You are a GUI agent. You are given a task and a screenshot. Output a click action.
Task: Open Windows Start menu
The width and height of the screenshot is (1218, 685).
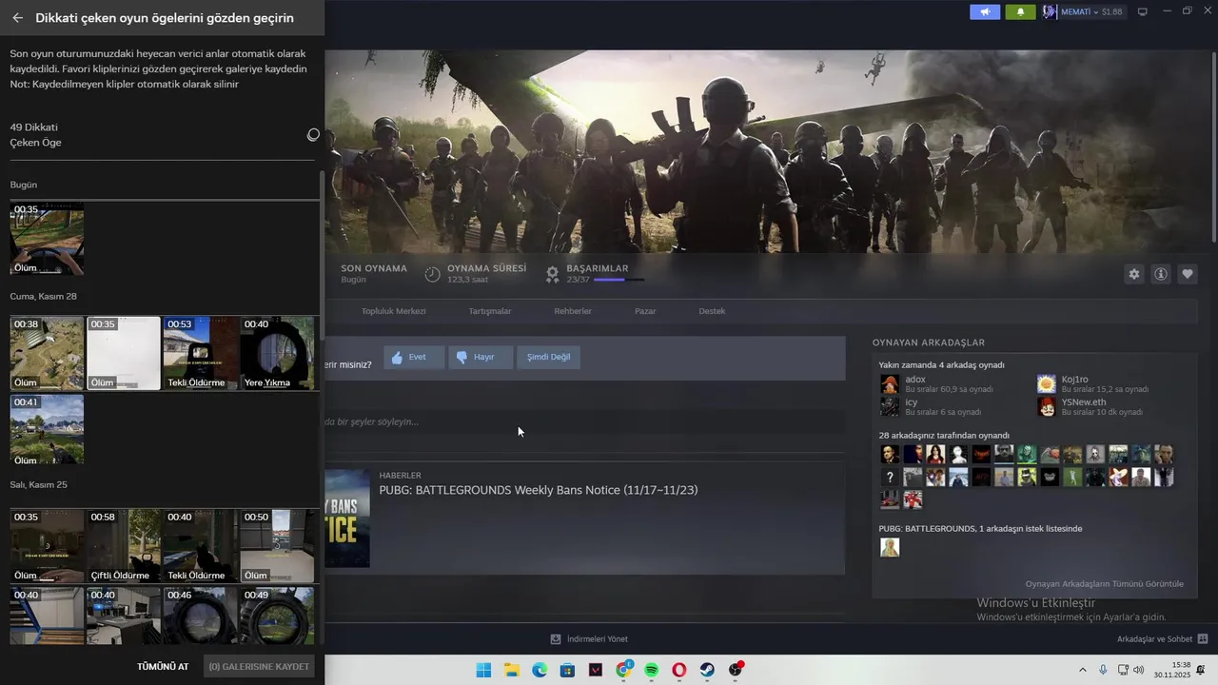pos(483,670)
